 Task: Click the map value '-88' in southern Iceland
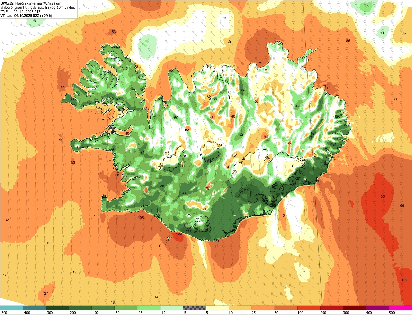(184, 193)
